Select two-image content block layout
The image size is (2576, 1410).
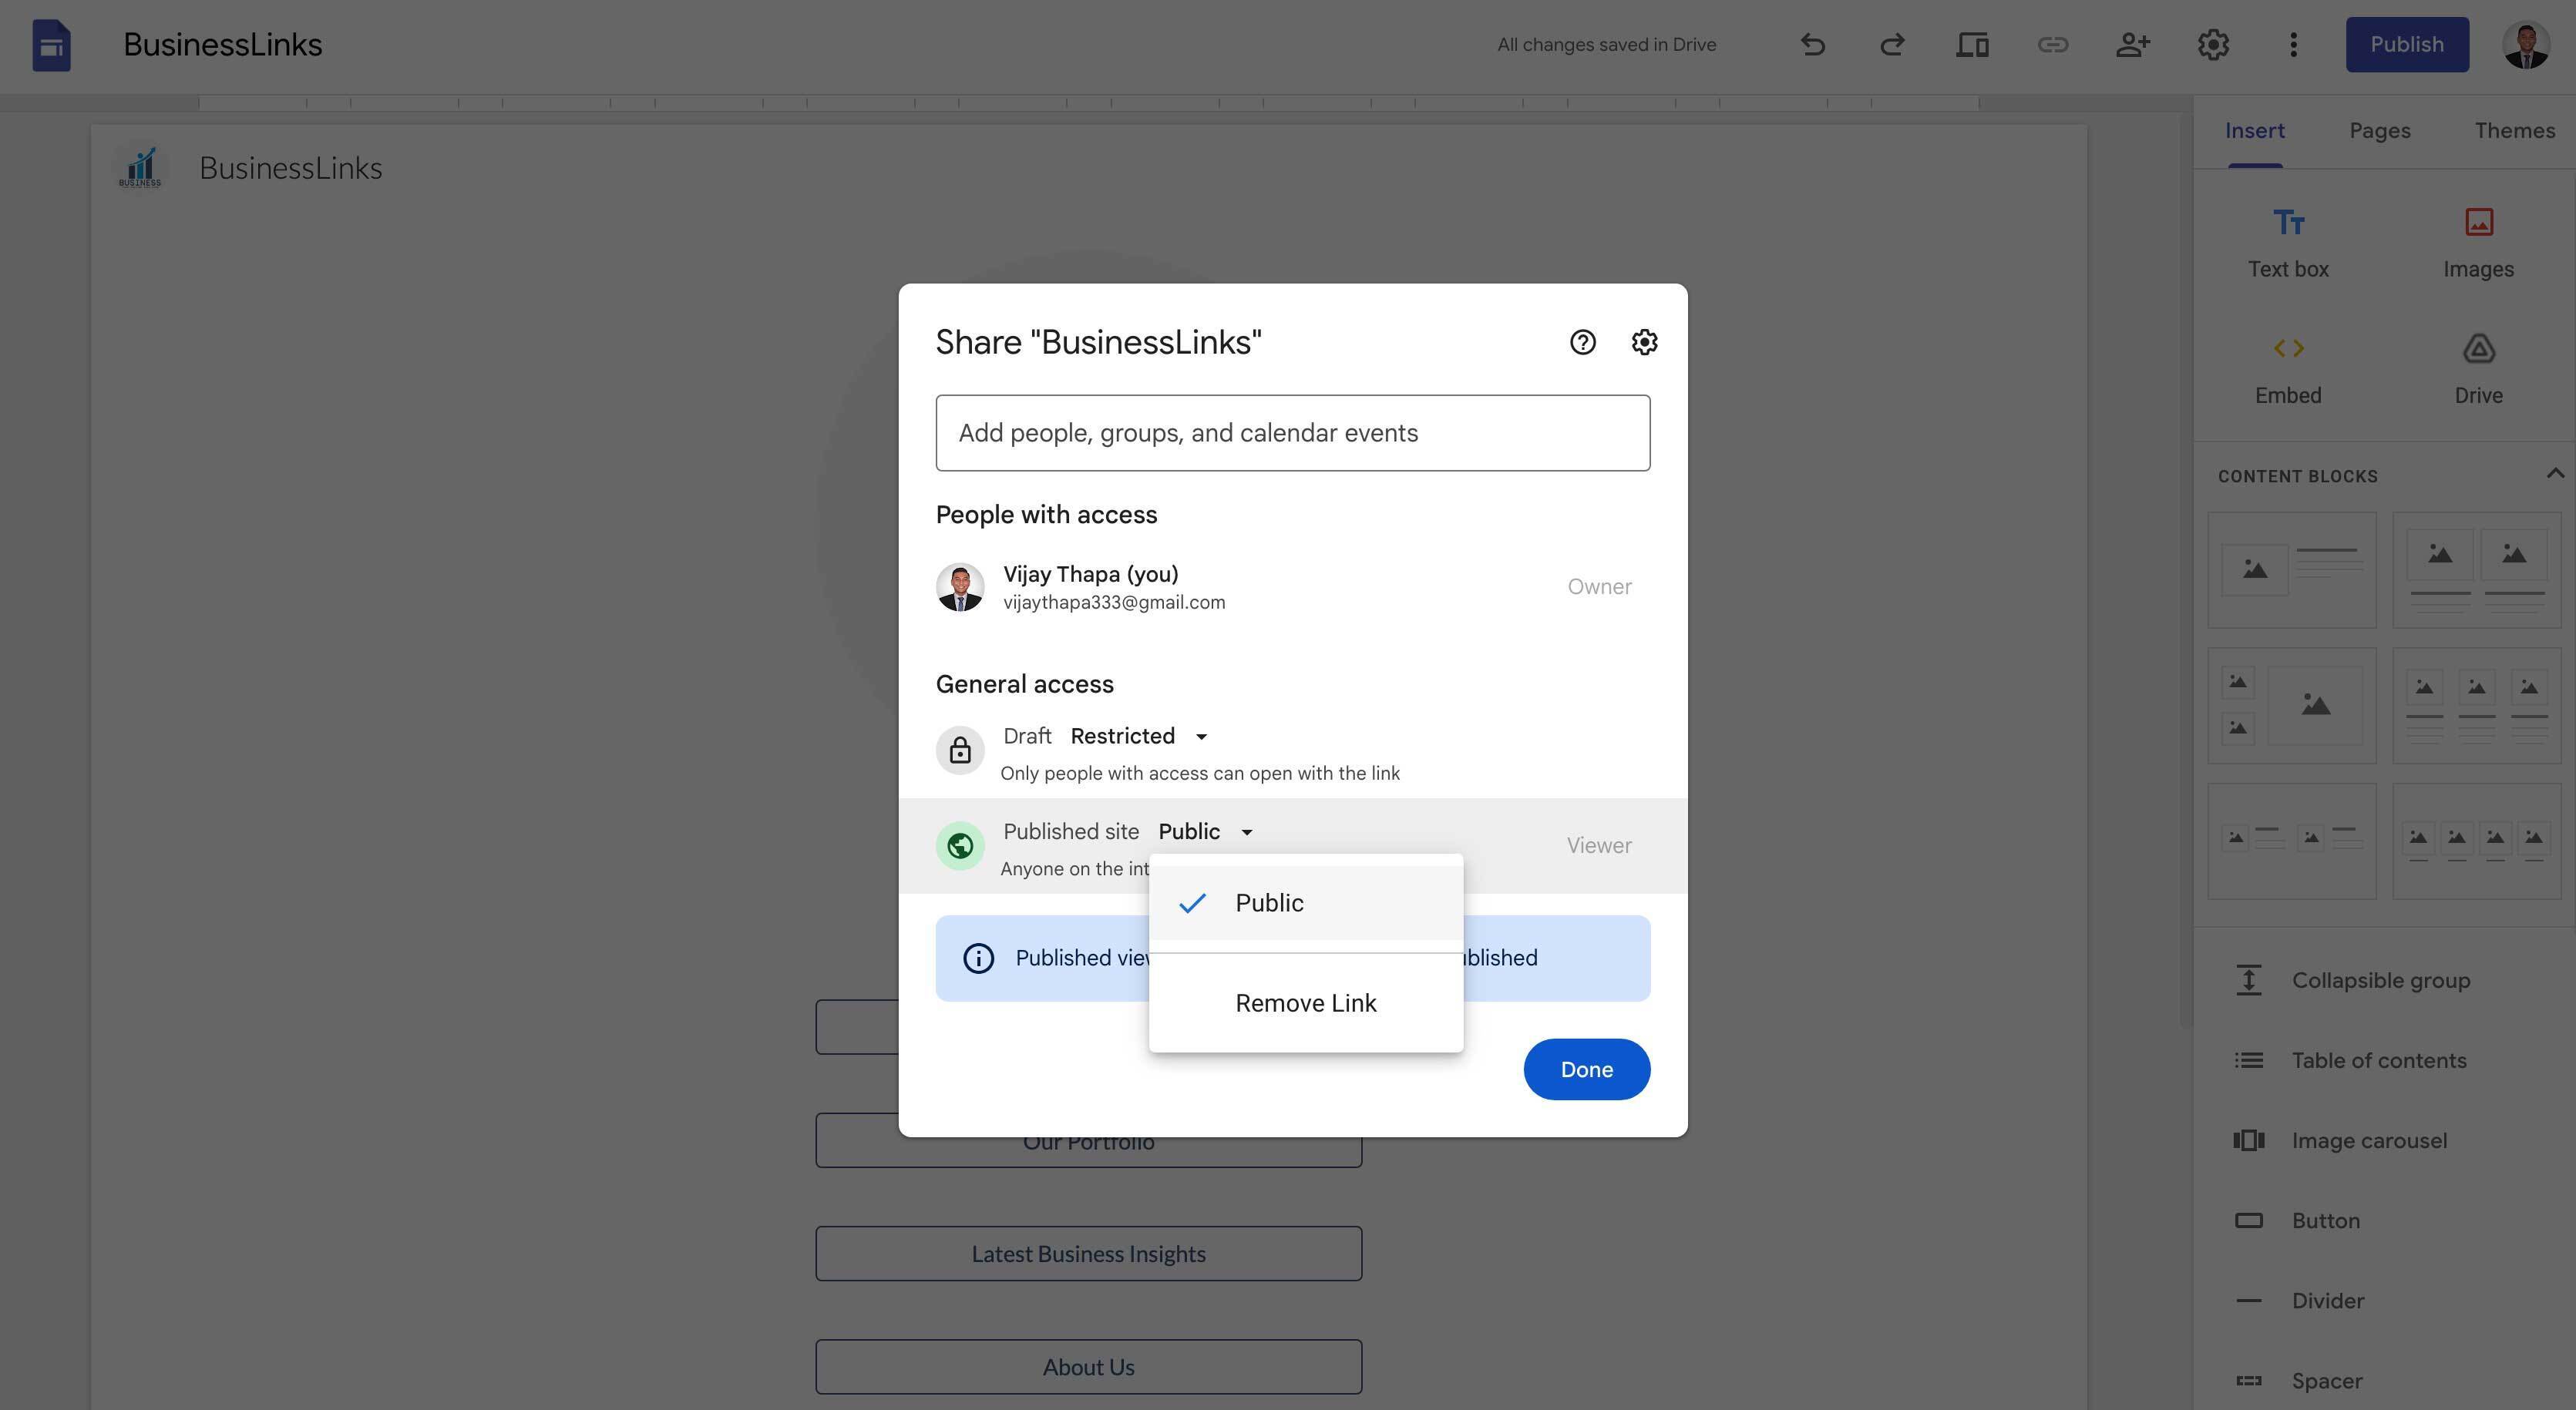click(2476, 569)
